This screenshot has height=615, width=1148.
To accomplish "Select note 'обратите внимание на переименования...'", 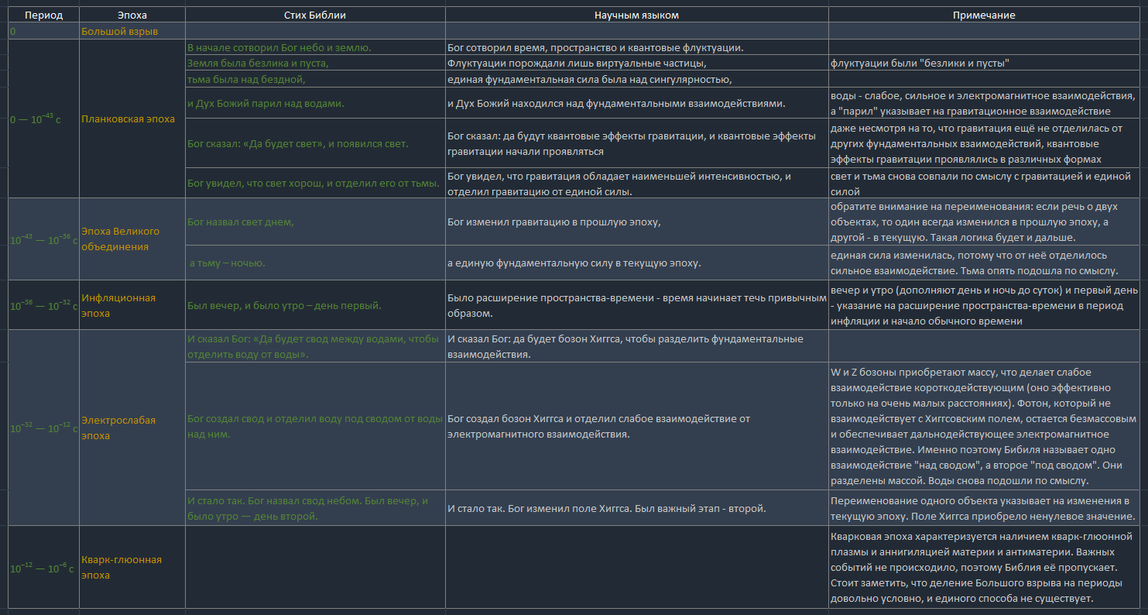I will coord(984,222).
